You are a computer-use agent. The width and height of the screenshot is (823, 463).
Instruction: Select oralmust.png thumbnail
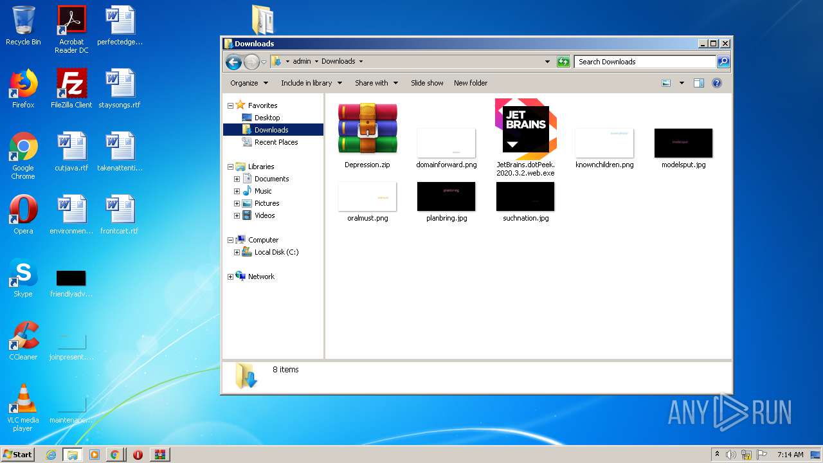(367, 202)
